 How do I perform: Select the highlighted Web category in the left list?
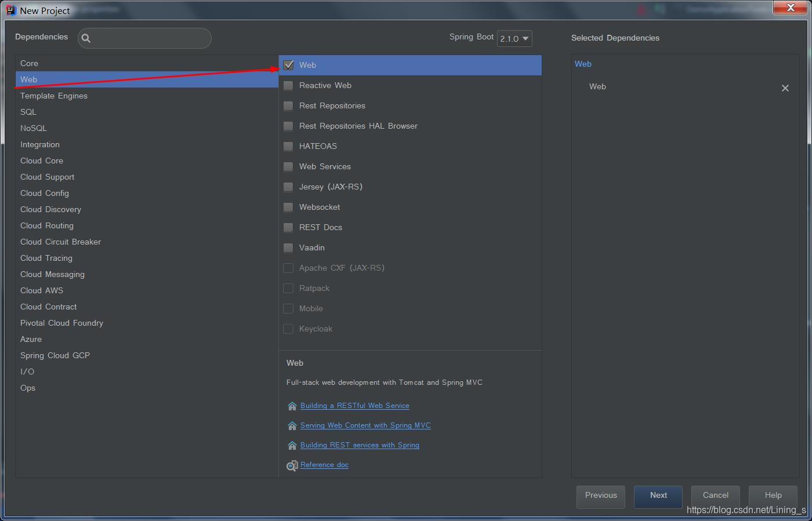point(147,79)
